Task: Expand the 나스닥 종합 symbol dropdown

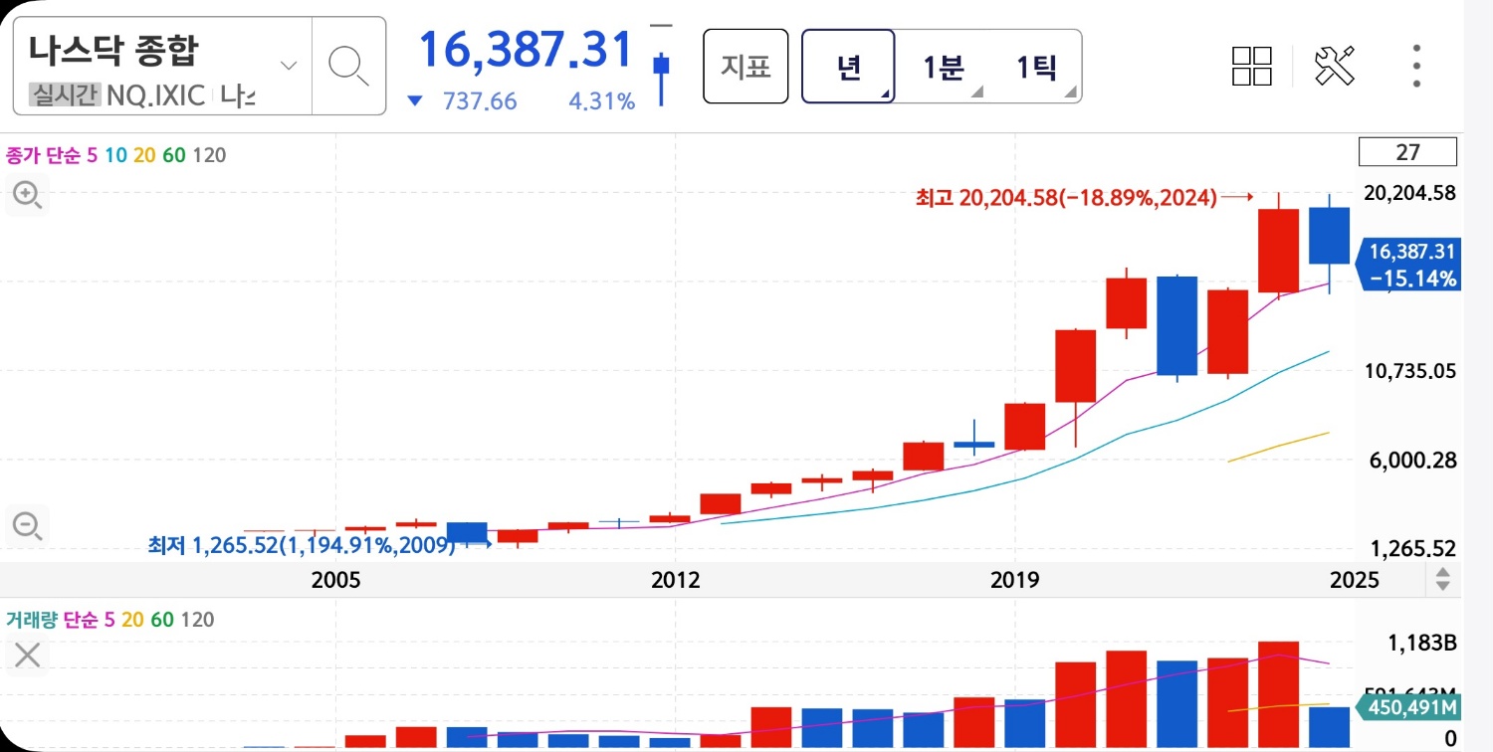Action: point(289,66)
